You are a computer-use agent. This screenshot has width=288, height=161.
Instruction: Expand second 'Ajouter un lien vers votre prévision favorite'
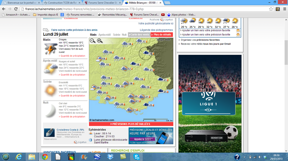point(206,35)
